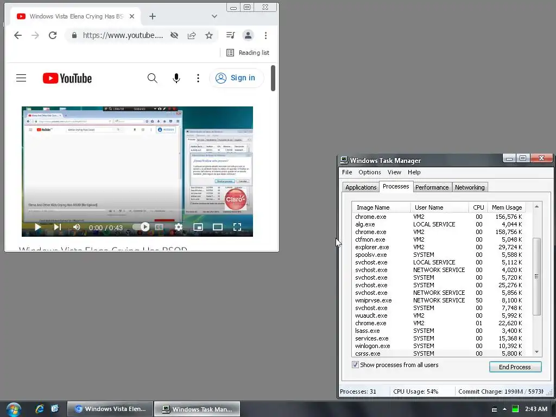This screenshot has width=556, height=417.
Task: Click the 2:43 AM system clock
Action: (x=536, y=409)
